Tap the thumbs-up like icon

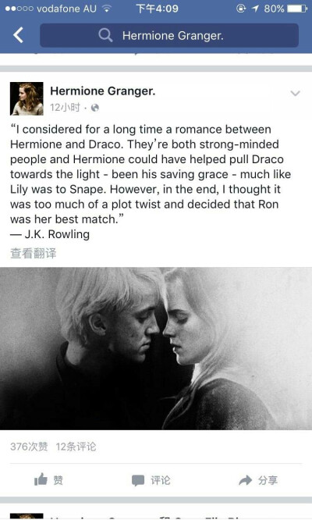pos(41,479)
